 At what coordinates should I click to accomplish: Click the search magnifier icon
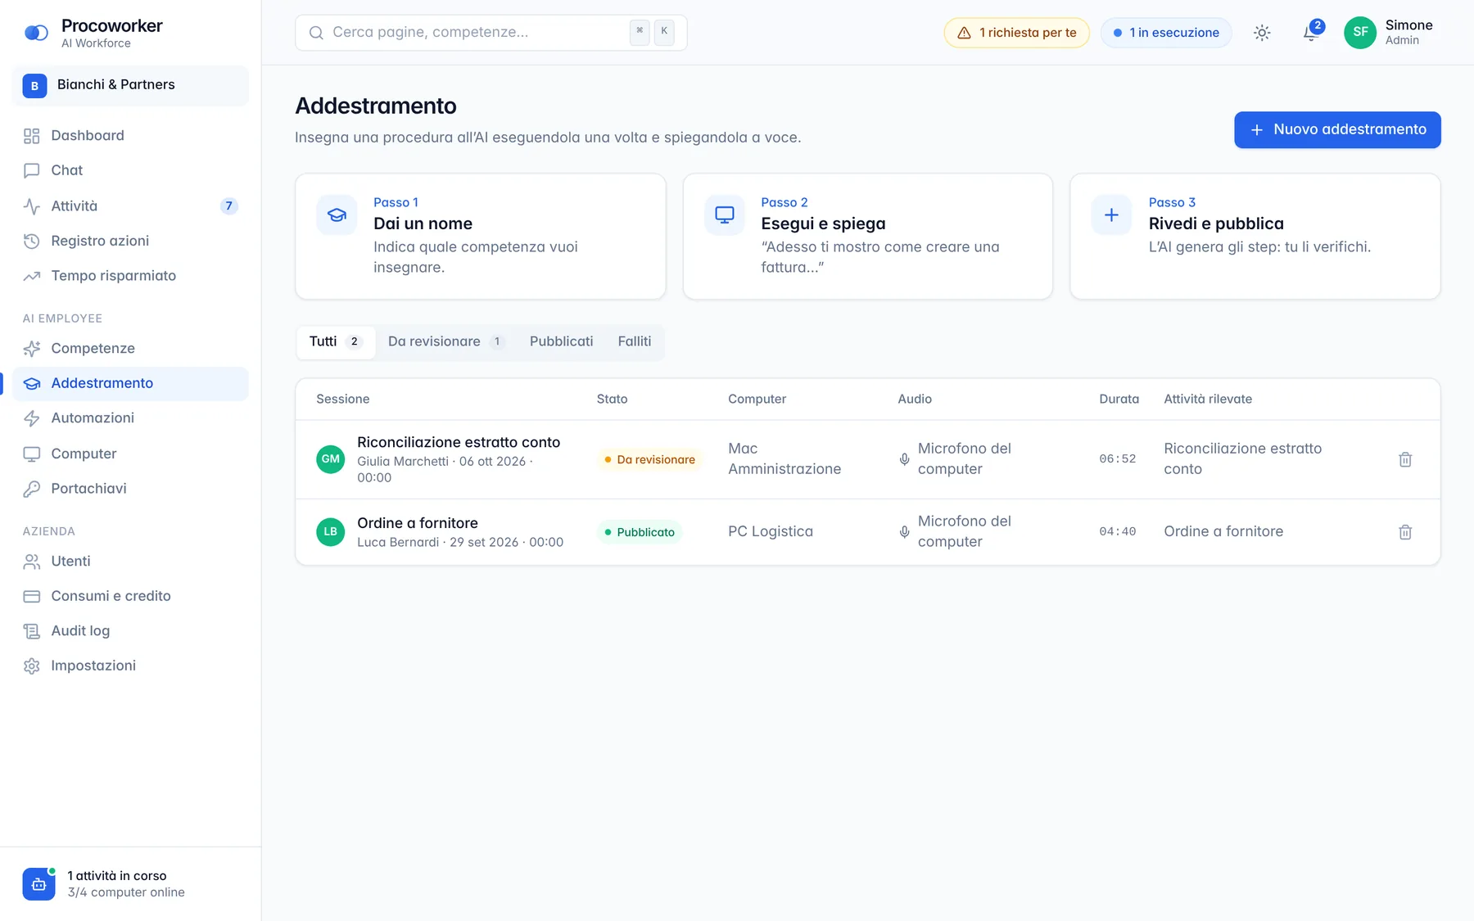tap(316, 33)
